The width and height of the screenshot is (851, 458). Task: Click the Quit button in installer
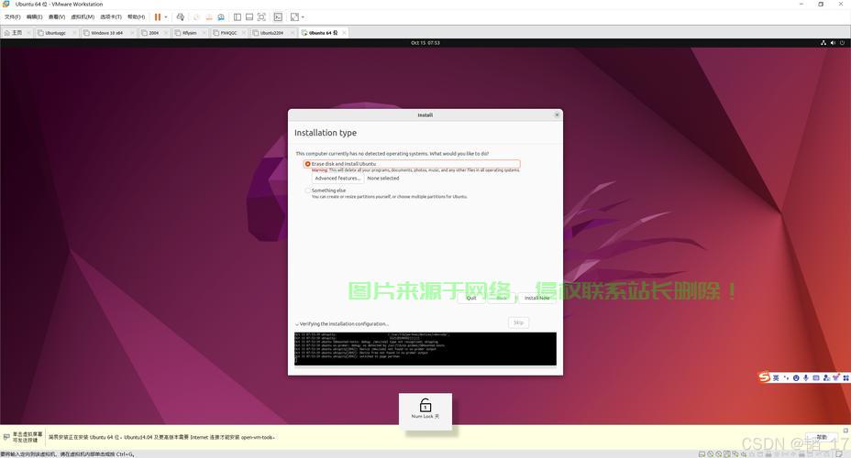[x=471, y=298]
